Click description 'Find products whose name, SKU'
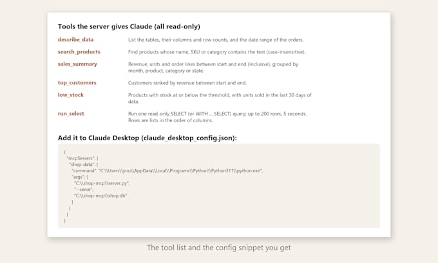 217,52
